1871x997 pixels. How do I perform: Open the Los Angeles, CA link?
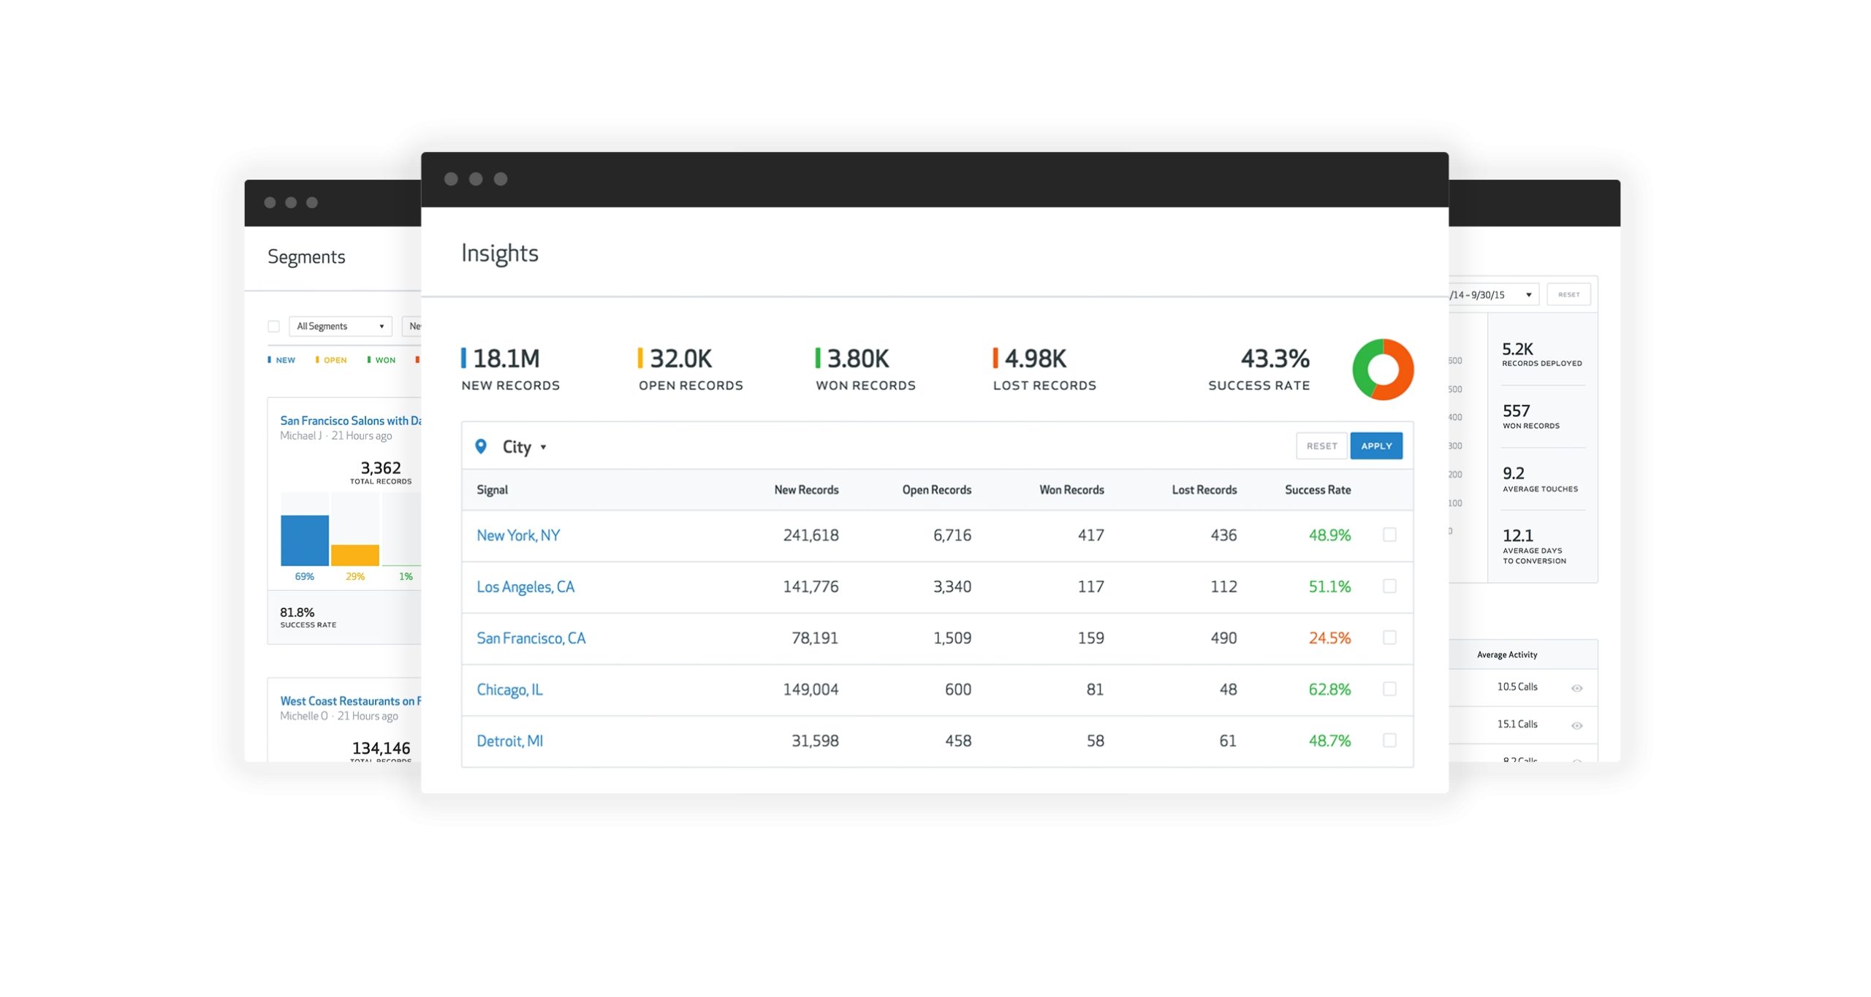click(525, 587)
